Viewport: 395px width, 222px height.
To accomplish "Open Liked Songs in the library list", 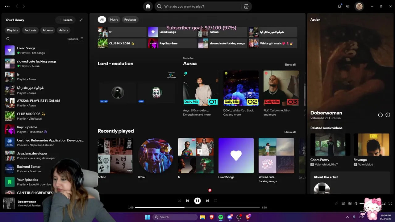I will coord(45,50).
